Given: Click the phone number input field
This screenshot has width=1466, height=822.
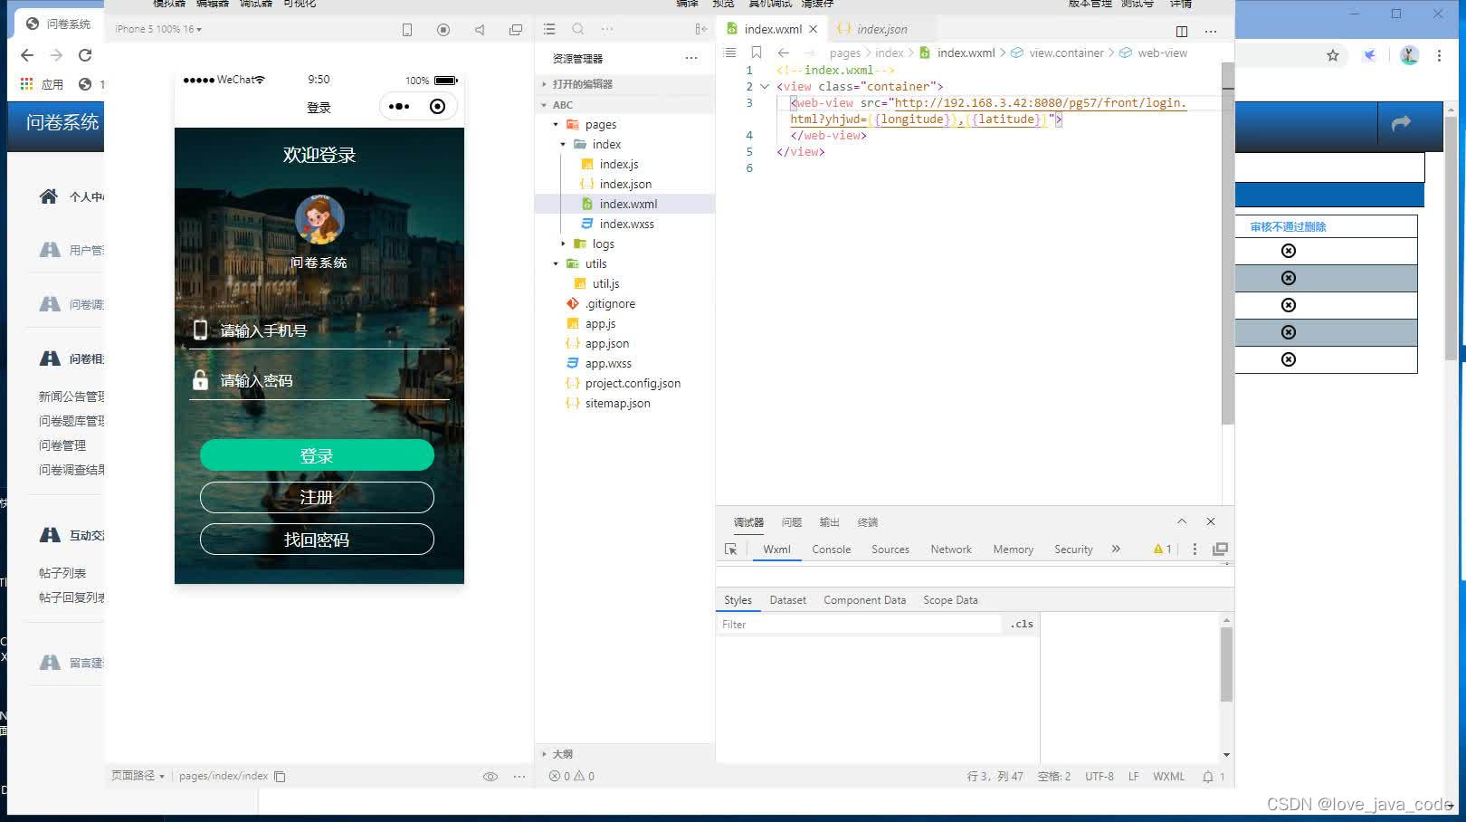Looking at the screenshot, I should click(319, 330).
